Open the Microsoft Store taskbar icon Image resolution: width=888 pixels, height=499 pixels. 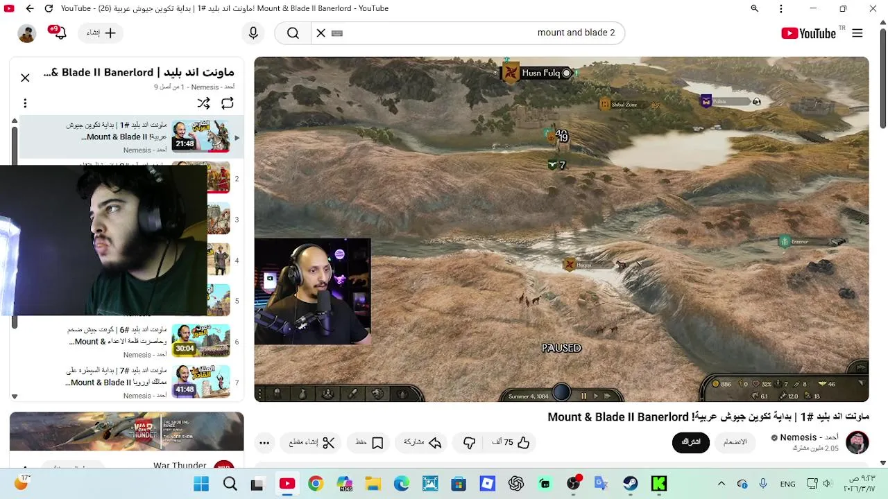[459, 484]
